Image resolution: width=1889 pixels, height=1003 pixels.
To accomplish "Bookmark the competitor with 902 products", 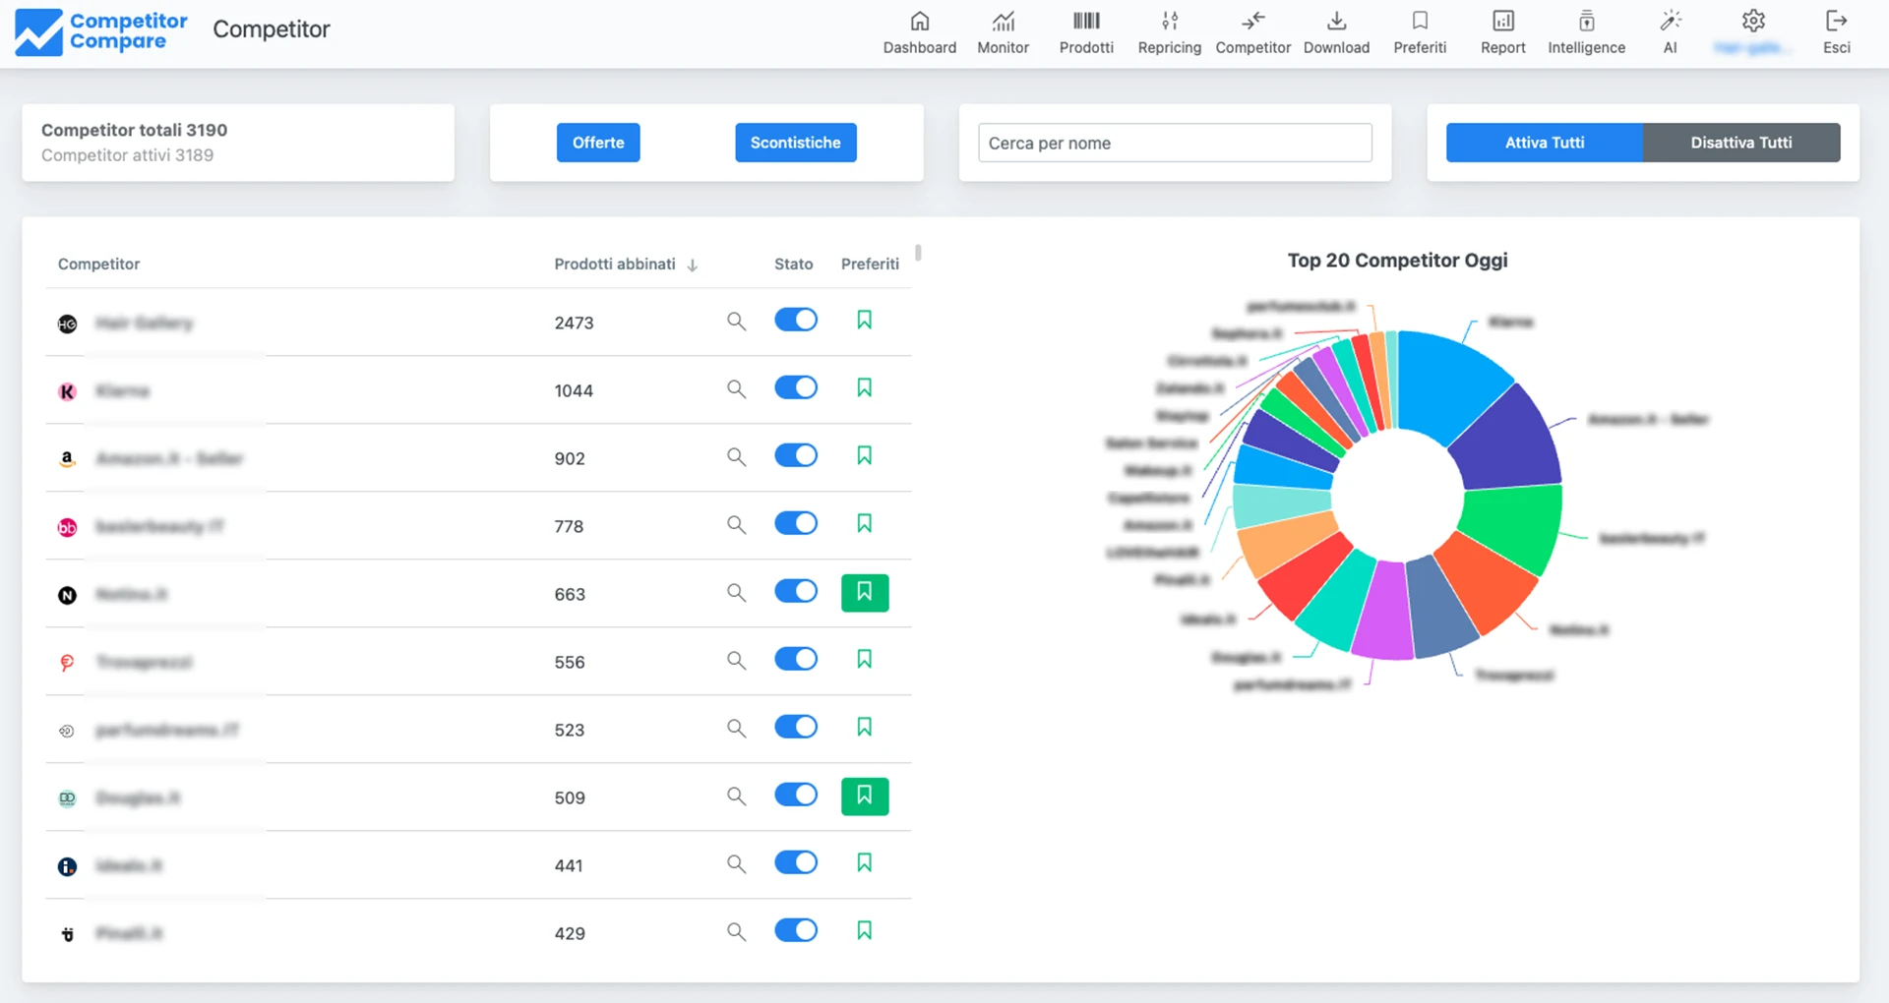I will pyautogui.click(x=864, y=456).
